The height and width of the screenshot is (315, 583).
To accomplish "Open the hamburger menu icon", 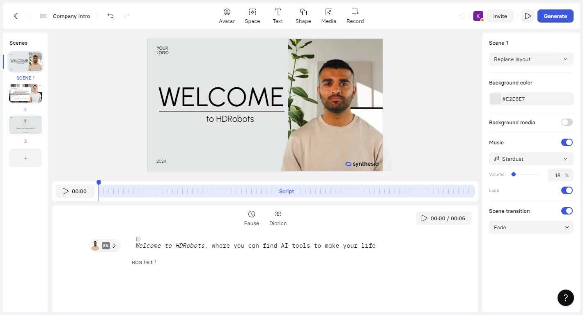I will pyautogui.click(x=43, y=16).
